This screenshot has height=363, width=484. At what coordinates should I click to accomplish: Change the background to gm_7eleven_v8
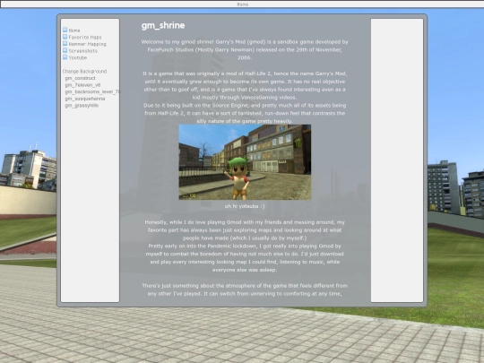point(82,85)
